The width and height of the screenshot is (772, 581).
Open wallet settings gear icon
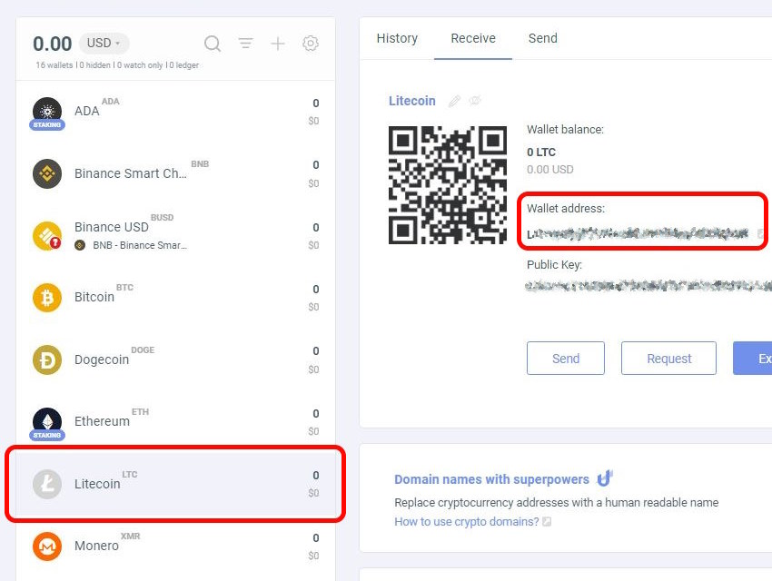(311, 44)
